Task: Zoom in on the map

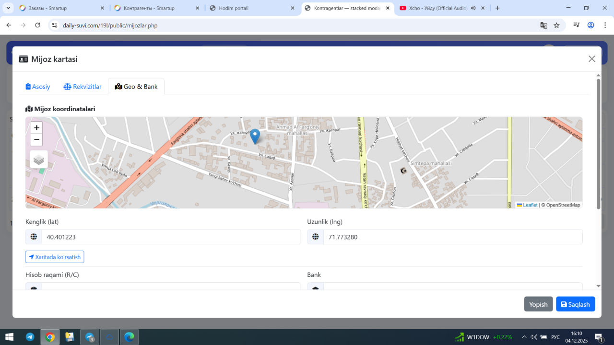Action: click(x=36, y=128)
